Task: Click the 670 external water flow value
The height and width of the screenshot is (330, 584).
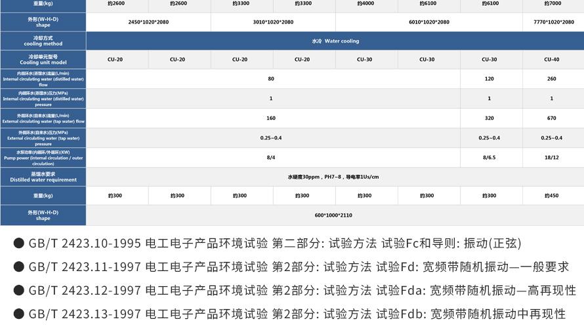Action: [x=551, y=119]
